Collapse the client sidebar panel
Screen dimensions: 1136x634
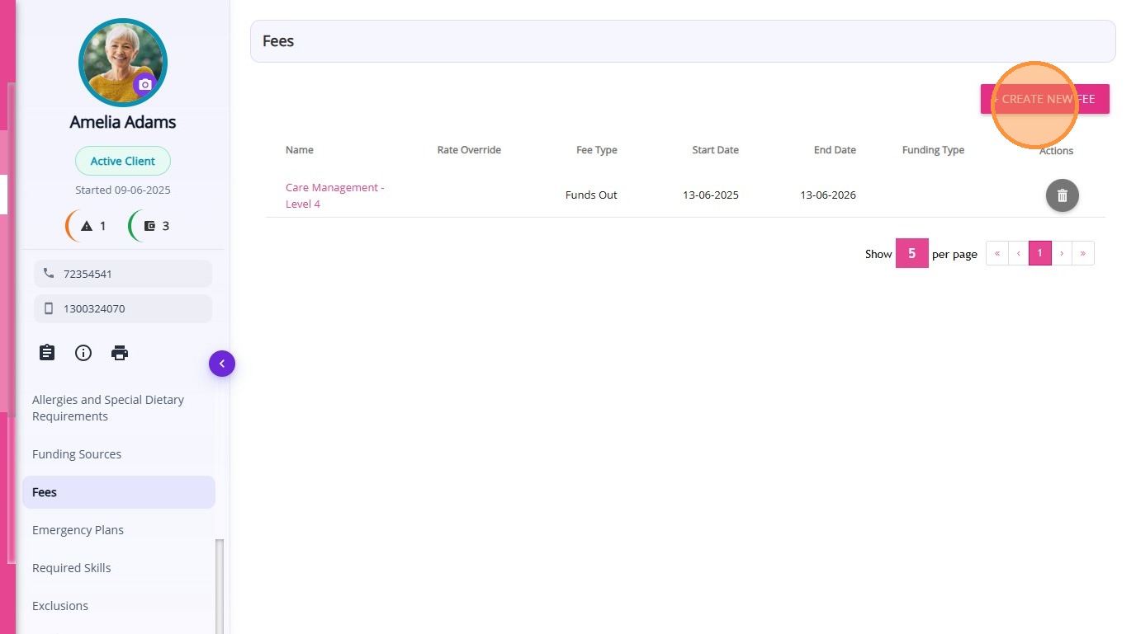pyautogui.click(x=221, y=364)
